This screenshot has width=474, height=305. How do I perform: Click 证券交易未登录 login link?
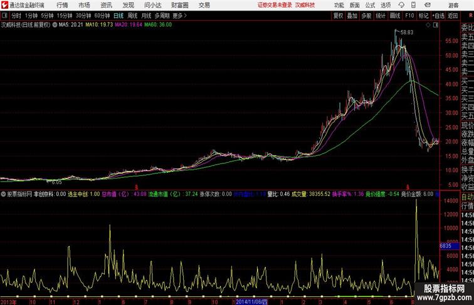275,5
